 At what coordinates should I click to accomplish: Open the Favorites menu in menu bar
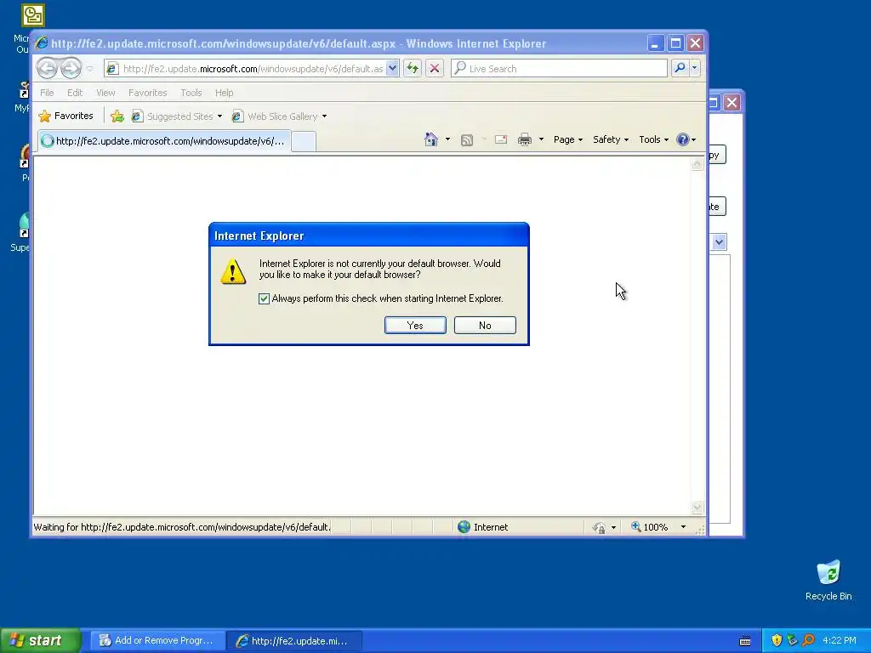[148, 93]
